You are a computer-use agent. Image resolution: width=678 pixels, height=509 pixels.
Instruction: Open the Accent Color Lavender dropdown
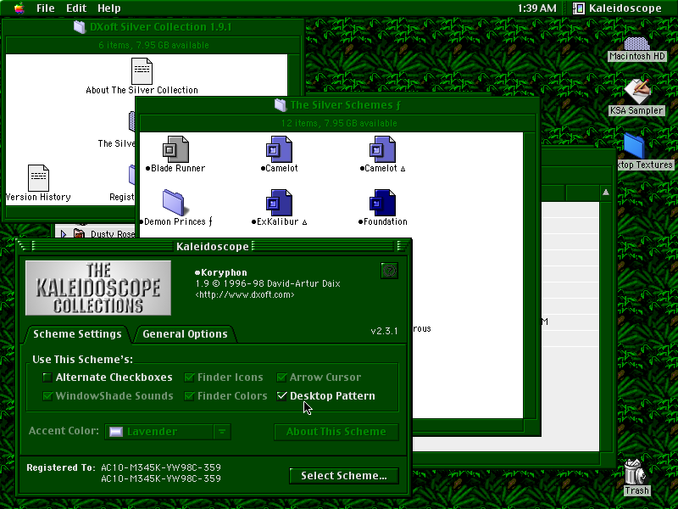168,432
